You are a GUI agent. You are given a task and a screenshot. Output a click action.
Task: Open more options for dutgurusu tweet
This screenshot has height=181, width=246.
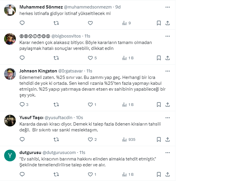[x=168, y=153]
